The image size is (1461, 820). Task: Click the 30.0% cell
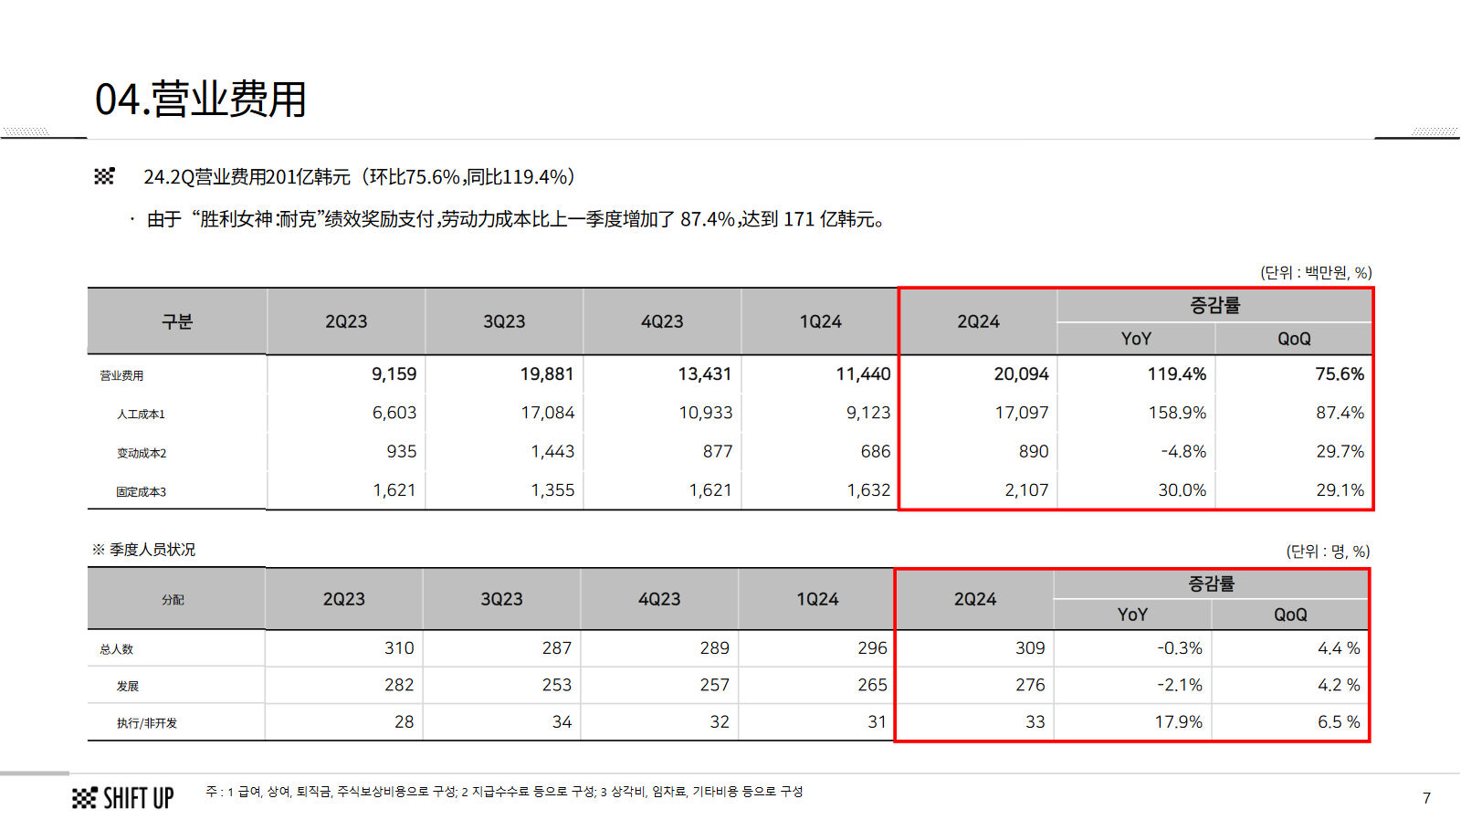click(1182, 490)
